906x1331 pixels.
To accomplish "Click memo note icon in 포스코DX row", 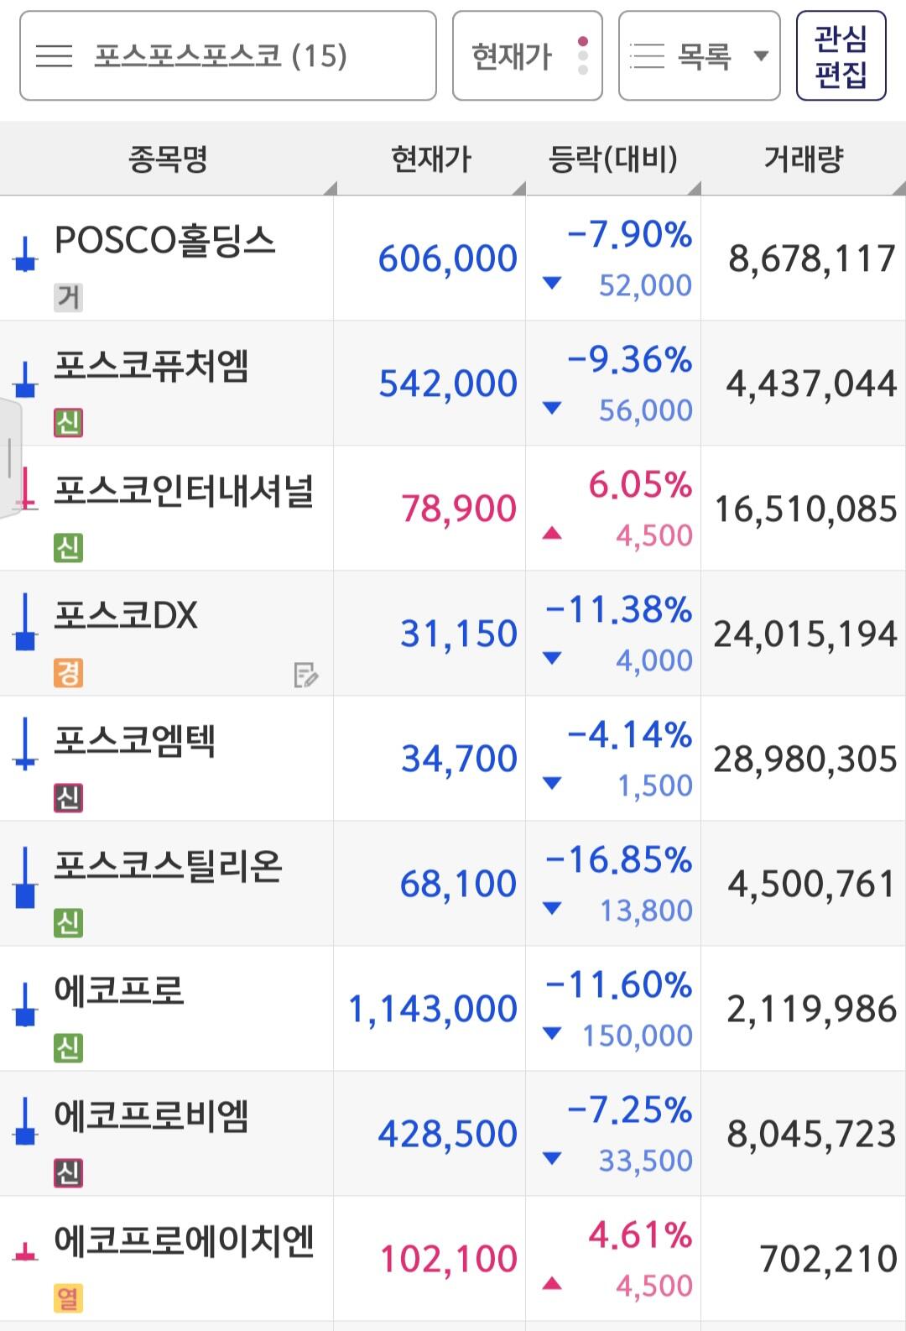I will (x=305, y=675).
